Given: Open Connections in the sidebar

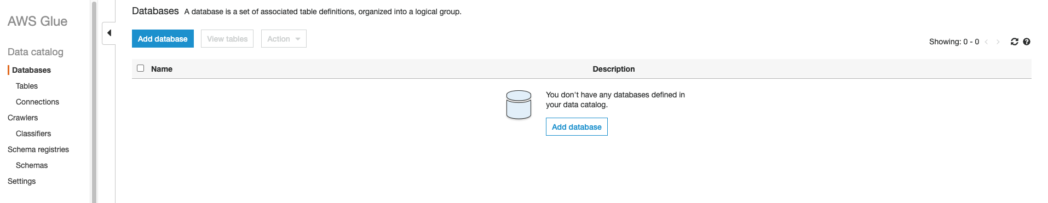Looking at the screenshot, I should coord(37,102).
